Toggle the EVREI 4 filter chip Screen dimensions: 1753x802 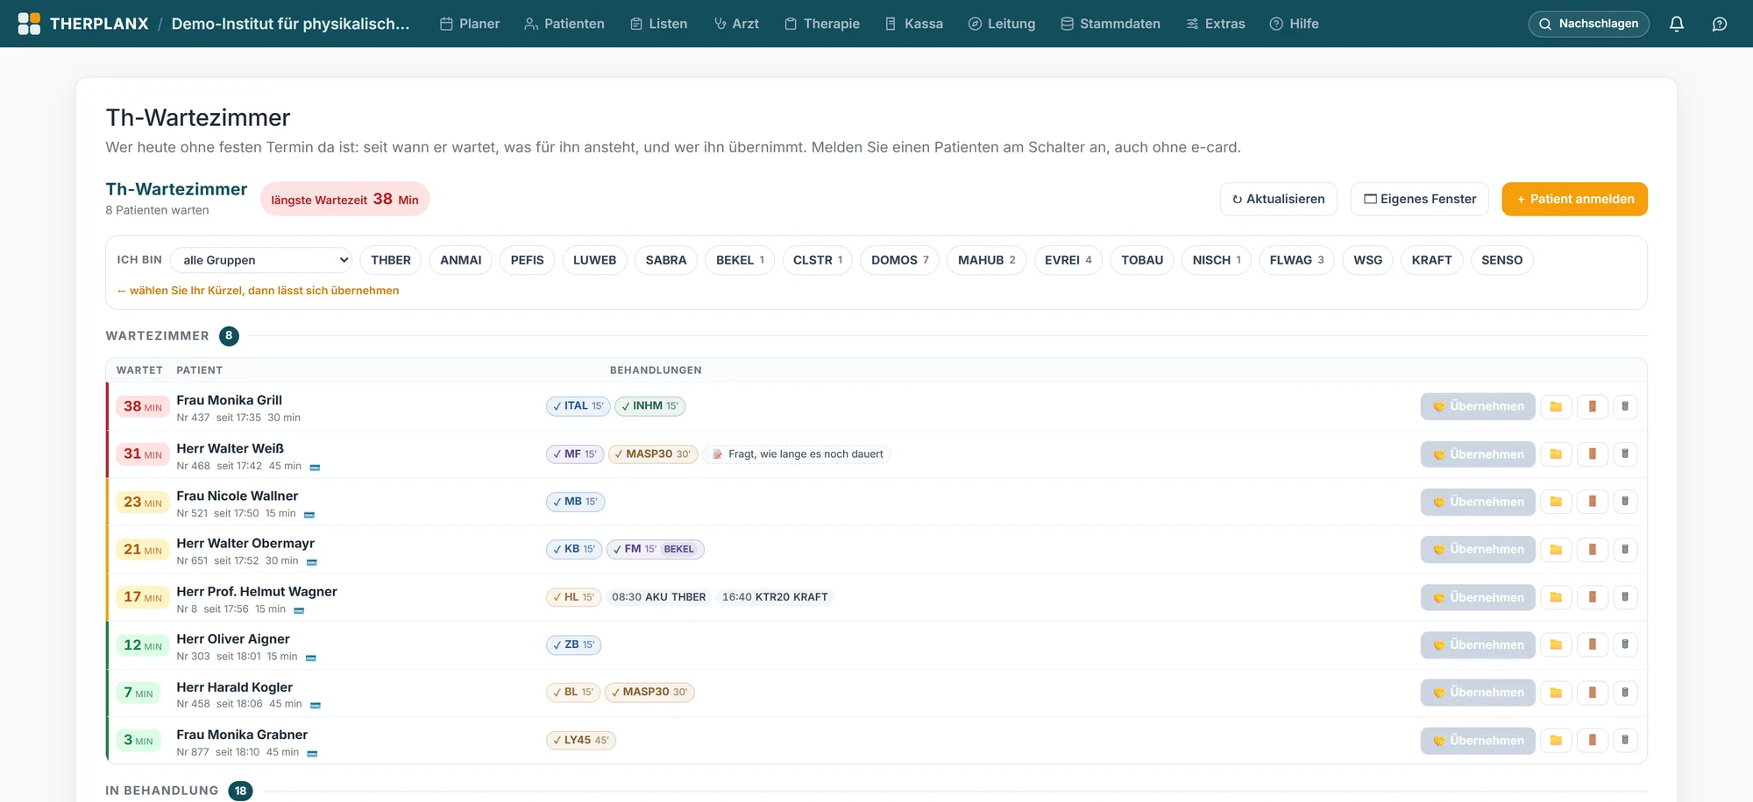click(x=1068, y=260)
